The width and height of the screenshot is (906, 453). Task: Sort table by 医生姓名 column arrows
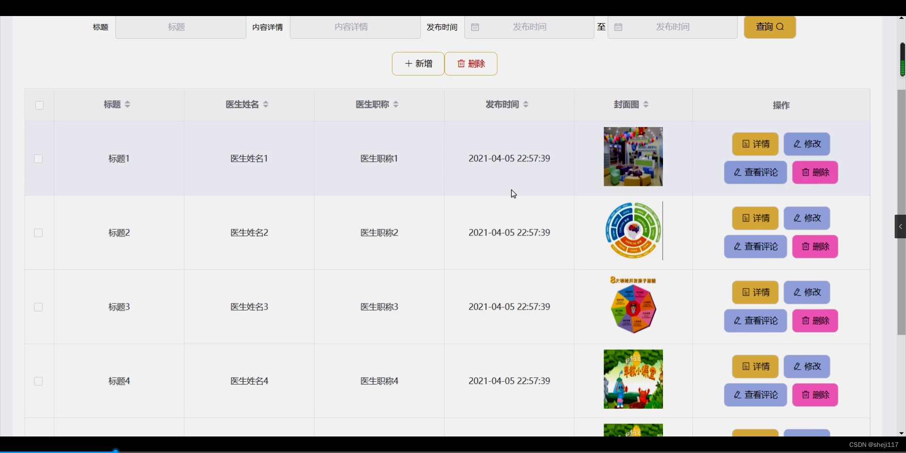coord(266,104)
